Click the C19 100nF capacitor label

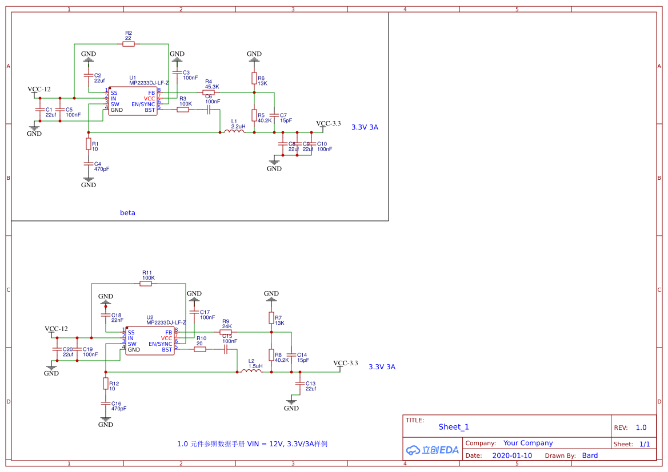point(90,352)
